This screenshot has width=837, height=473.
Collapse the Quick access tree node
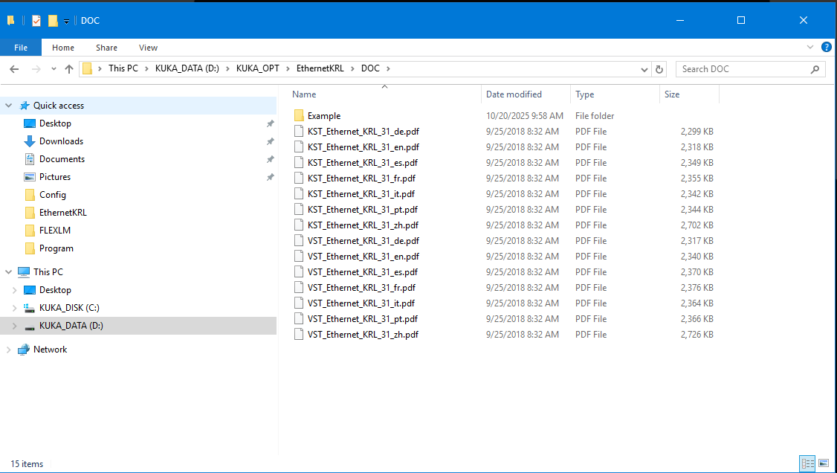point(8,105)
